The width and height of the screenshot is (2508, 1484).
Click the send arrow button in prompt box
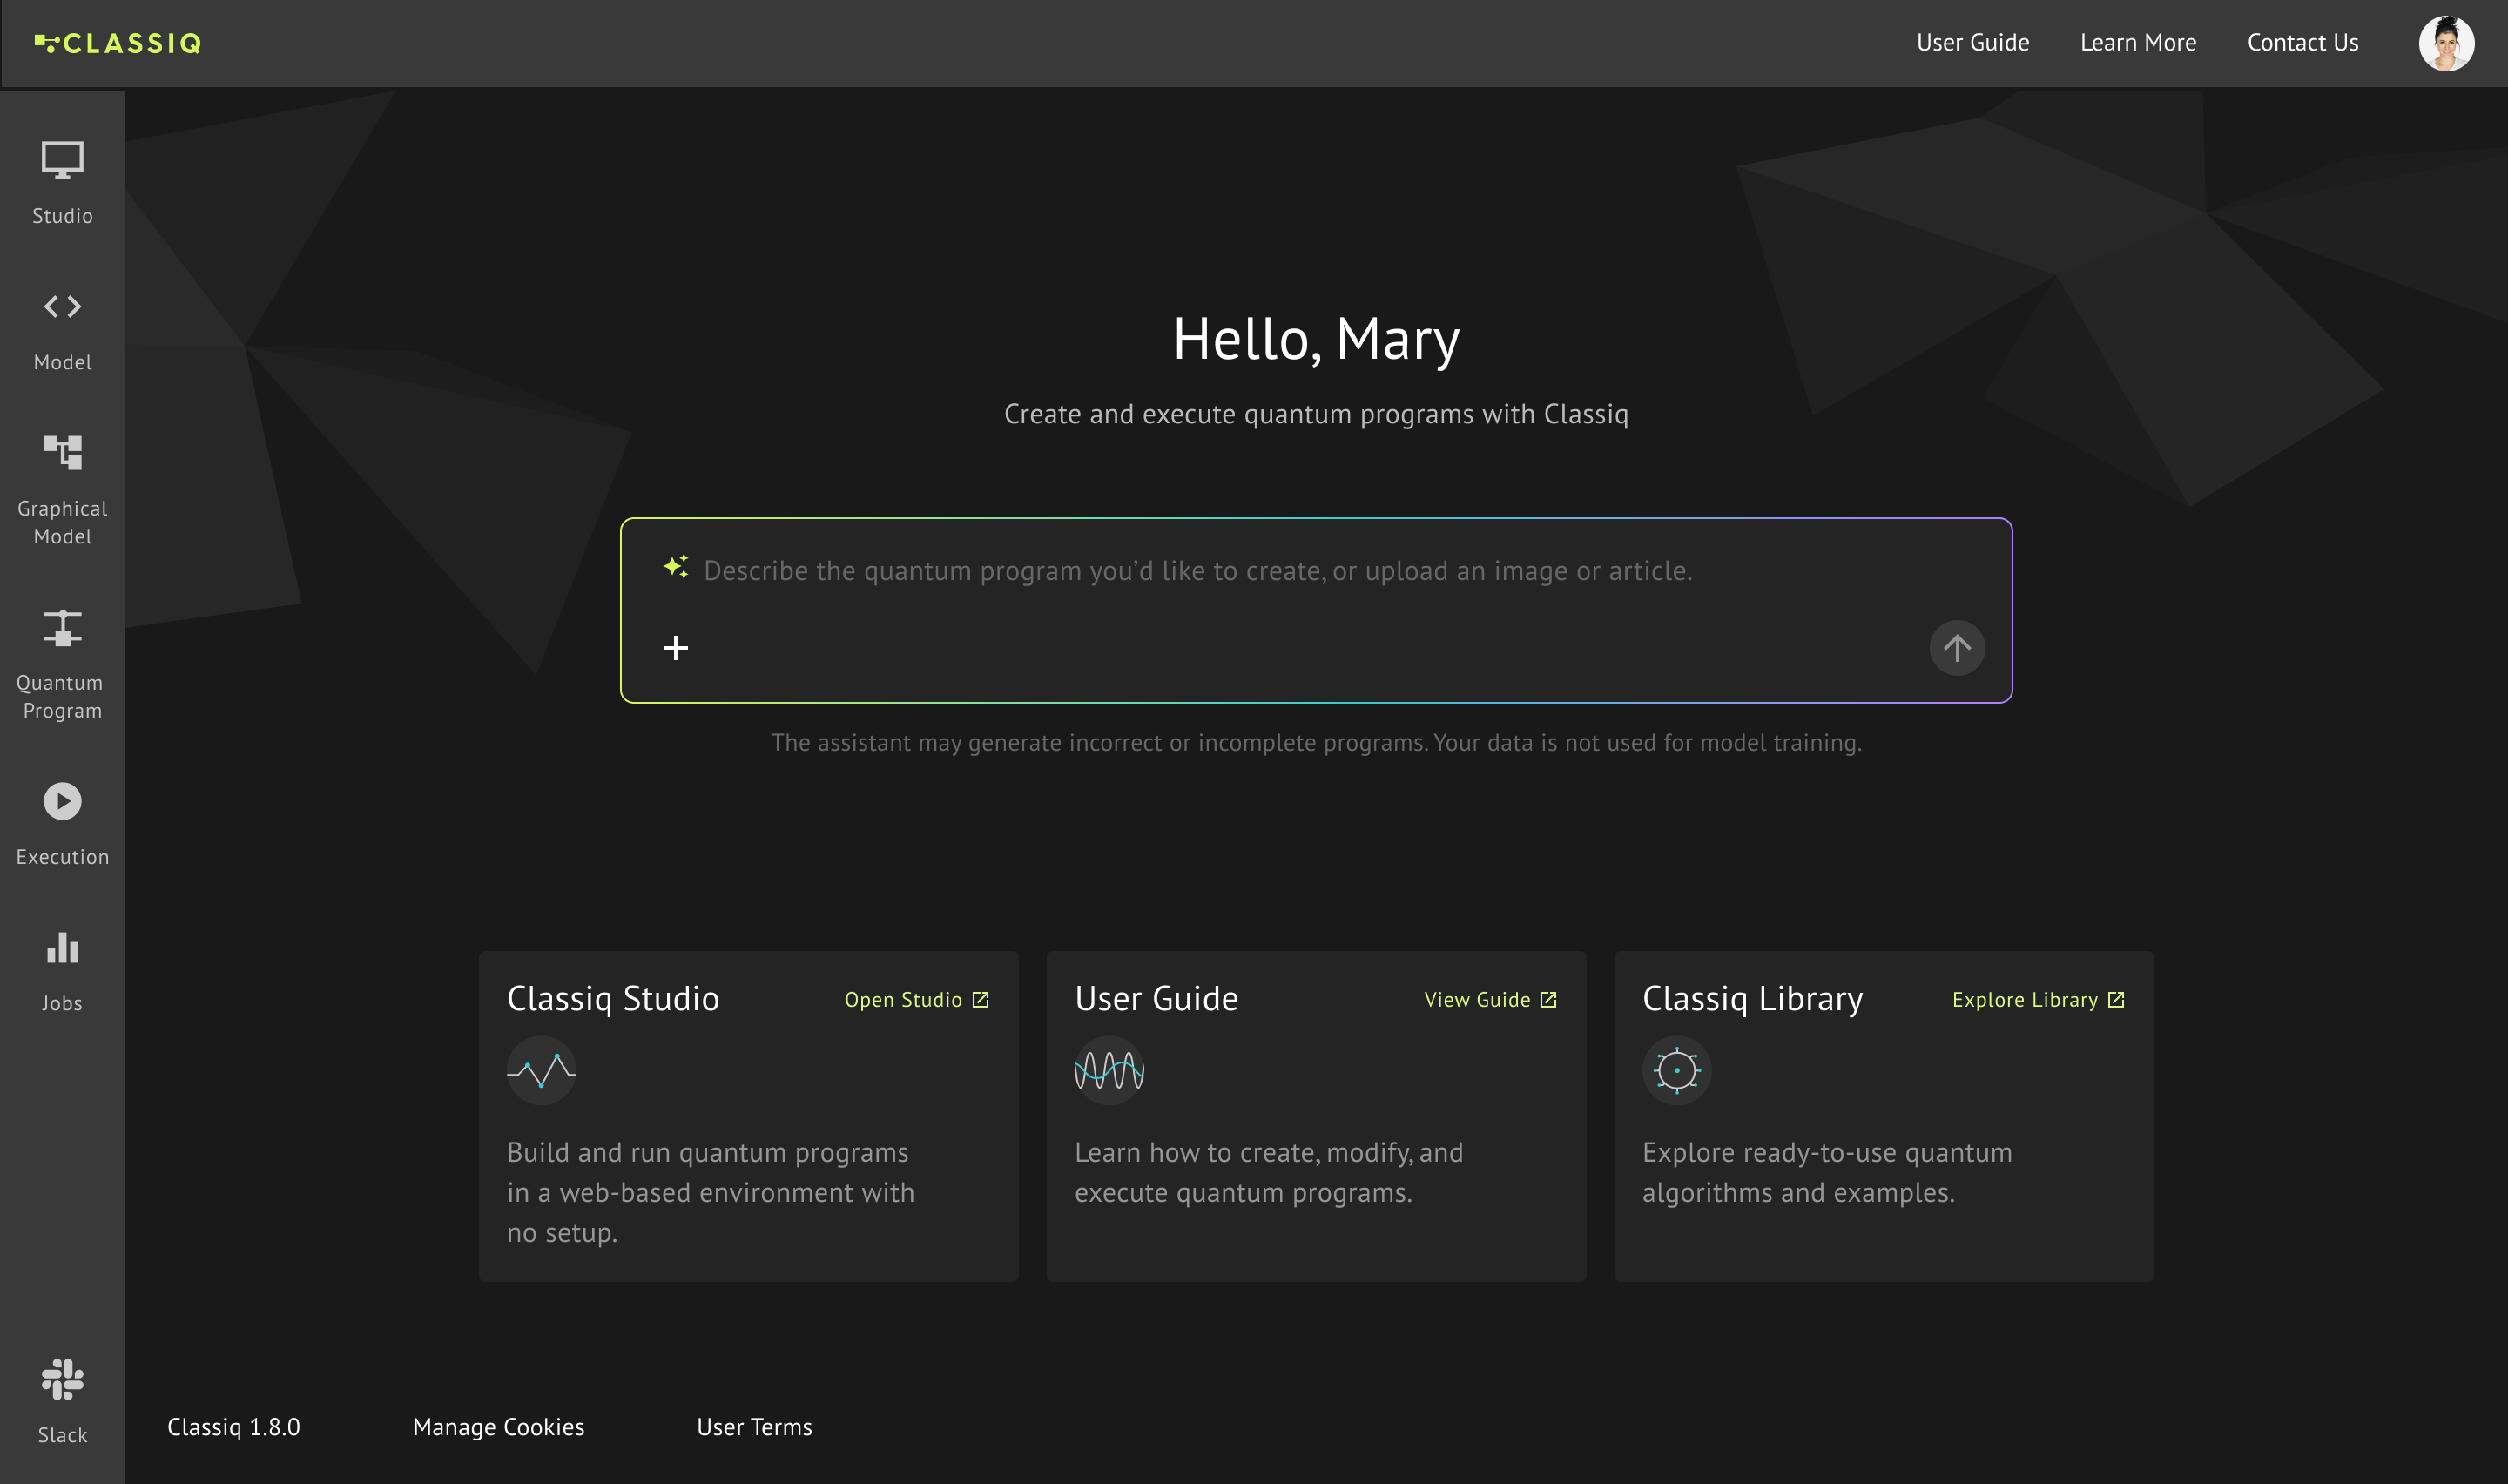click(1956, 648)
